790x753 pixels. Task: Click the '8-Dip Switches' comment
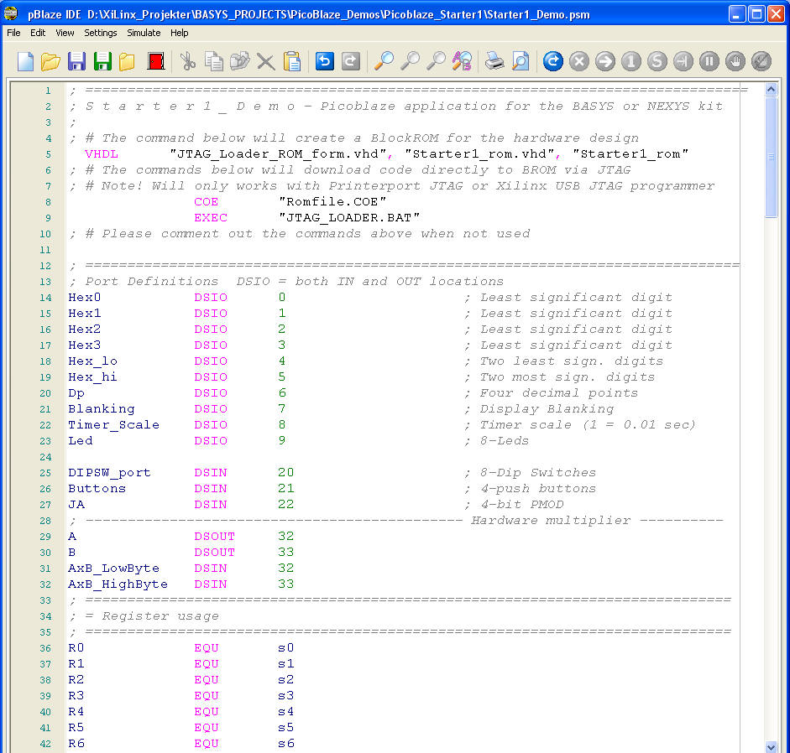(537, 473)
